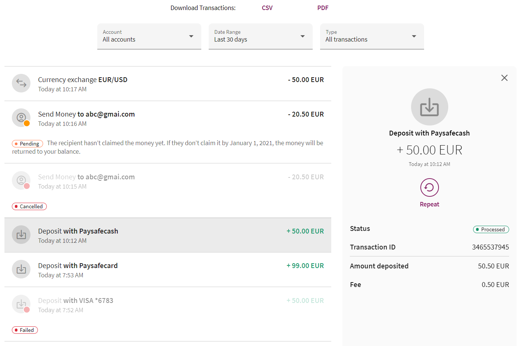Click the Transaction ID 3465537945
The width and height of the screenshot is (521, 346).
click(x=491, y=247)
